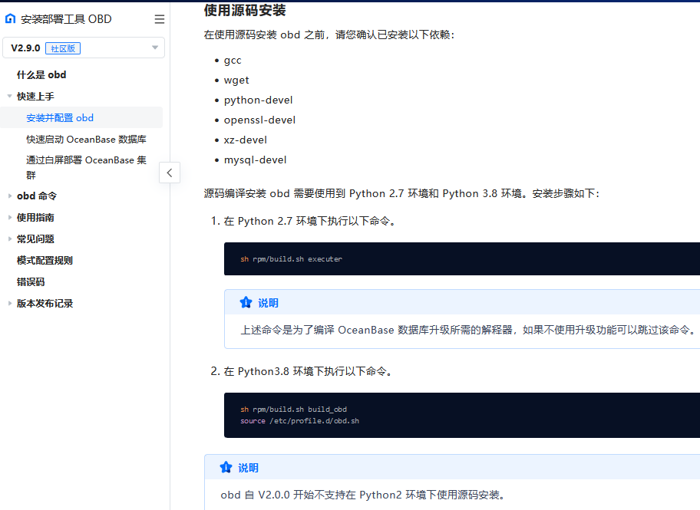This screenshot has height=510, width=700.
Task: Open the 什么是 obd page
Action: pyautogui.click(x=41, y=75)
